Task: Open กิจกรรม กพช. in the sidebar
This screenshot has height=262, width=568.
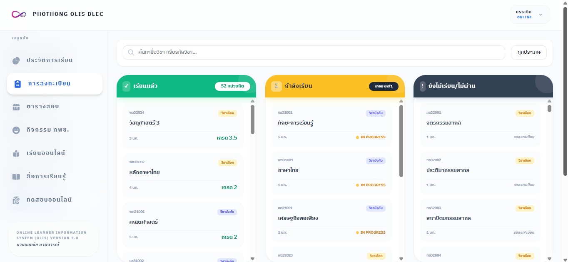Action: 55,130
